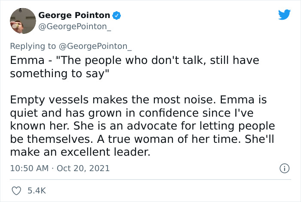
Task: Click the display name George Pointon
Action: [x=74, y=15]
